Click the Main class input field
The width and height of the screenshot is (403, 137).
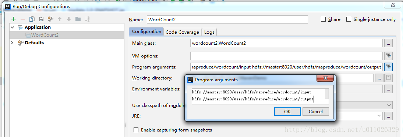287,43
